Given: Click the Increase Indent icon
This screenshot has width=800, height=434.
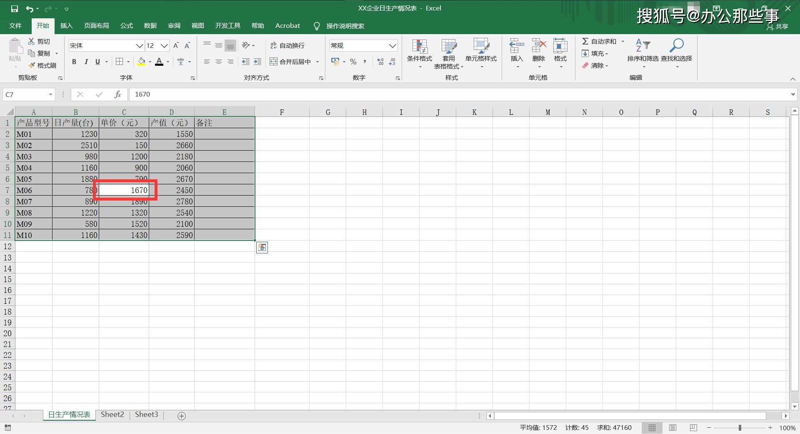Looking at the screenshot, I should click(257, 62).
